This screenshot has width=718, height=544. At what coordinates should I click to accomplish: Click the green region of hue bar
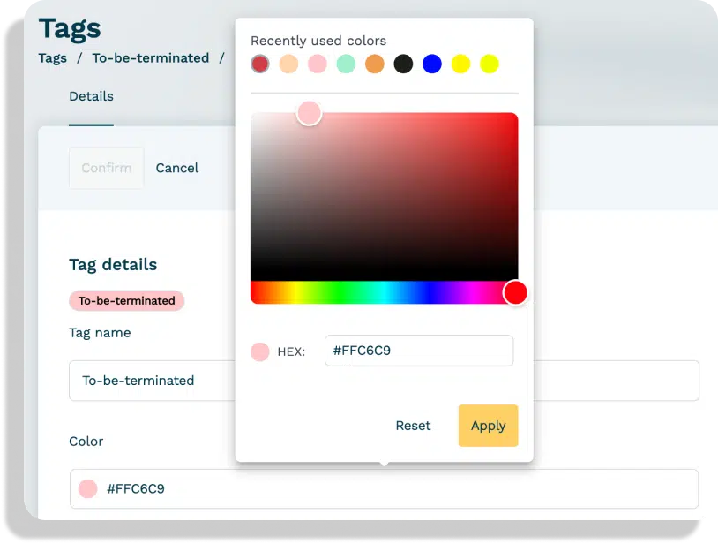pos(341,292)
